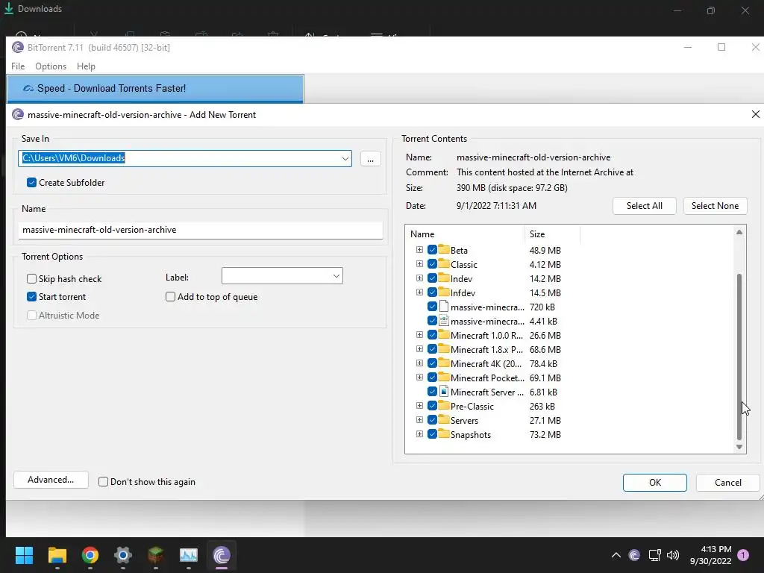Click the Beta folder icon

[443, 250]
